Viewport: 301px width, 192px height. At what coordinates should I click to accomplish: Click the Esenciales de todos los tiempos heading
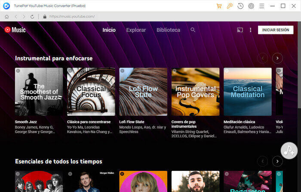click(x=58, y=161)
